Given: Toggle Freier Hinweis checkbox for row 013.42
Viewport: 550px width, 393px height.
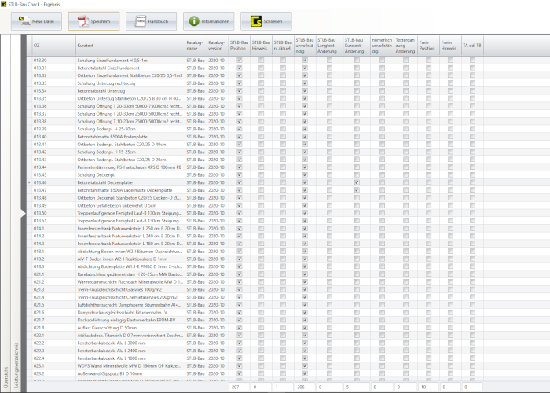Looking at the screenshot, I should tap(450, 152).
